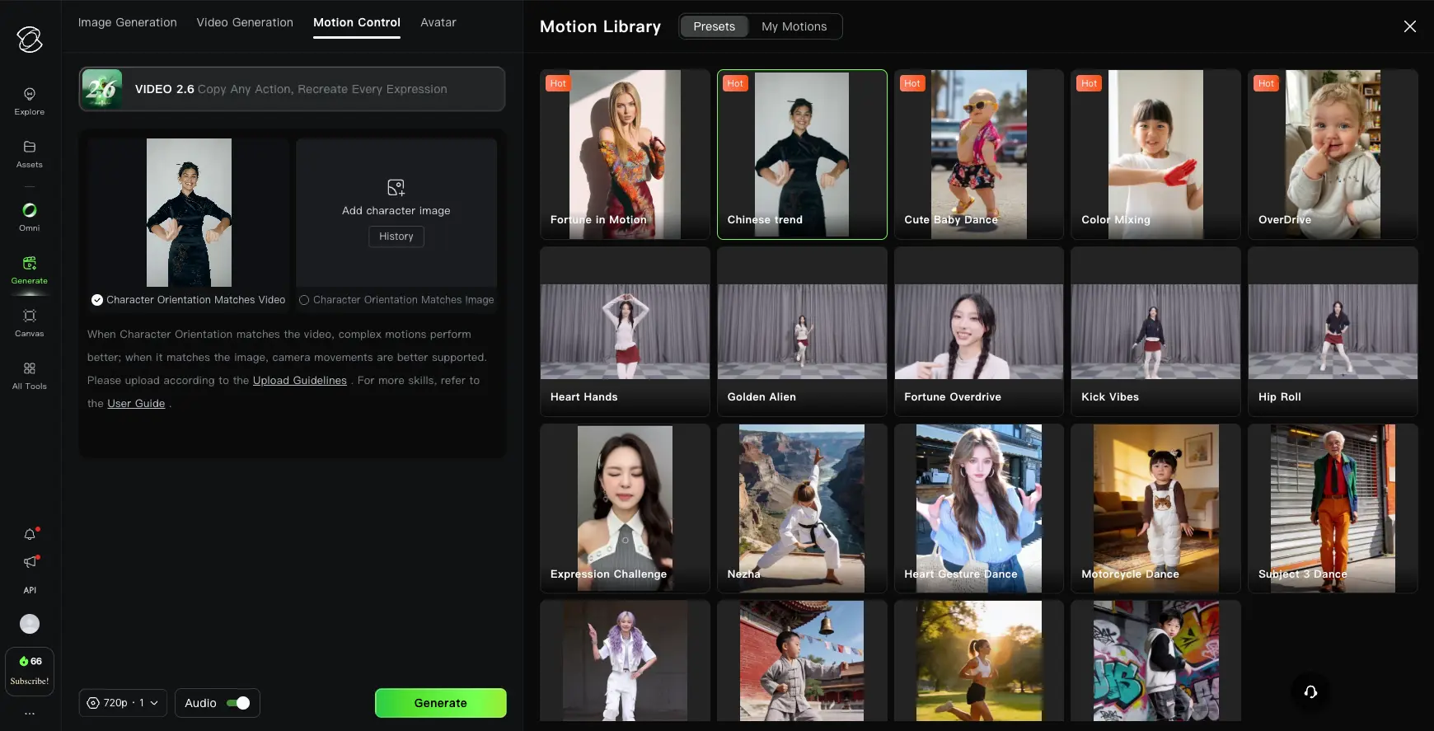
Task: Open the more options ellipsis in sidebar
Action: 30,714
